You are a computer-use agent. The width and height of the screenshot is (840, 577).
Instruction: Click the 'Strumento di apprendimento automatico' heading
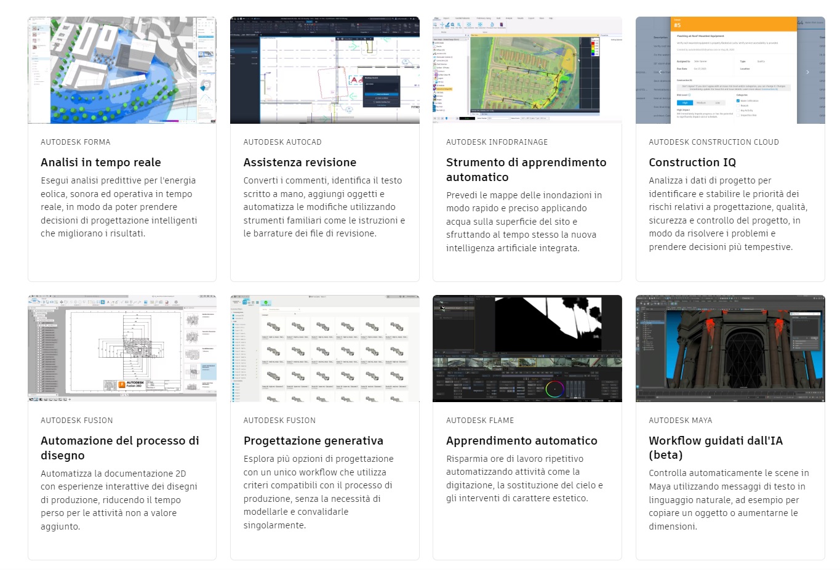click(526, 170)
